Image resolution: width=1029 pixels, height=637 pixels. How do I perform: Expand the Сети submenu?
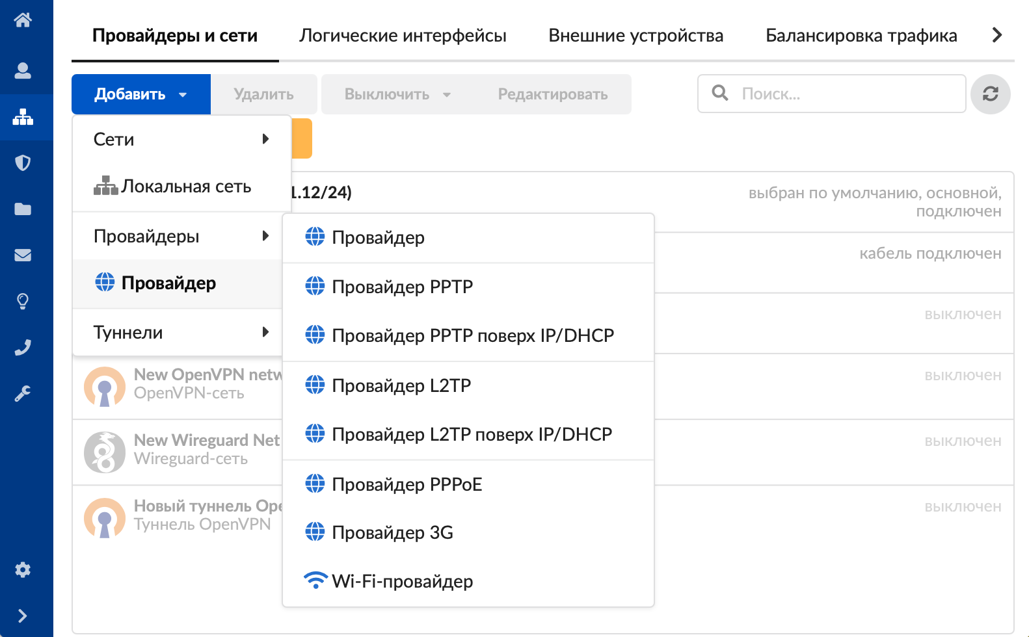(181, 139)
